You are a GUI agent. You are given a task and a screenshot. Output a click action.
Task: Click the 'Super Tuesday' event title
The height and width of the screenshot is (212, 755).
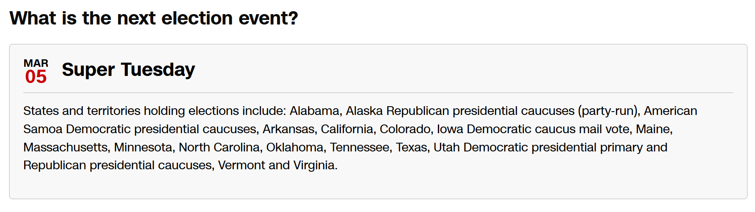pyautogui.click(x=128, y=70)
